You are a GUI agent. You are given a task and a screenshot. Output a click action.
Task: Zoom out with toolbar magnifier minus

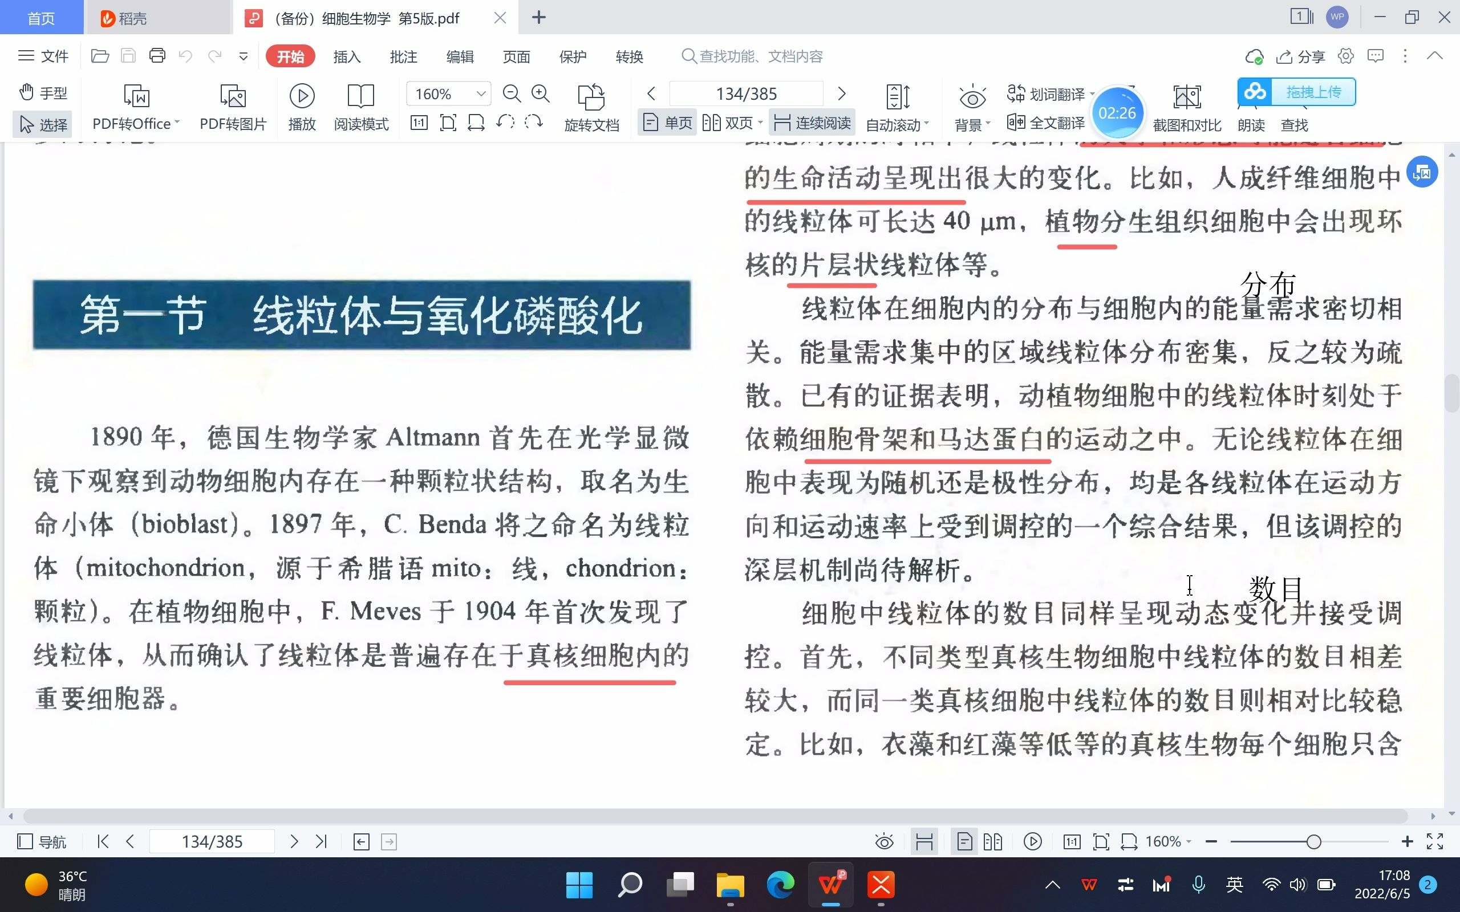tap(512, 93)
